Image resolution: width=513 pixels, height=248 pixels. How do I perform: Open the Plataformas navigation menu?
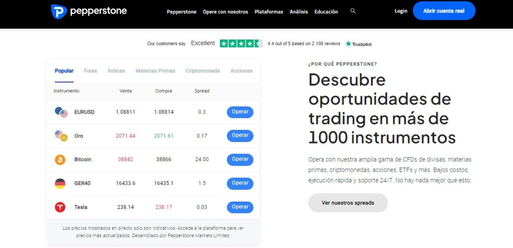click(269, 11)
